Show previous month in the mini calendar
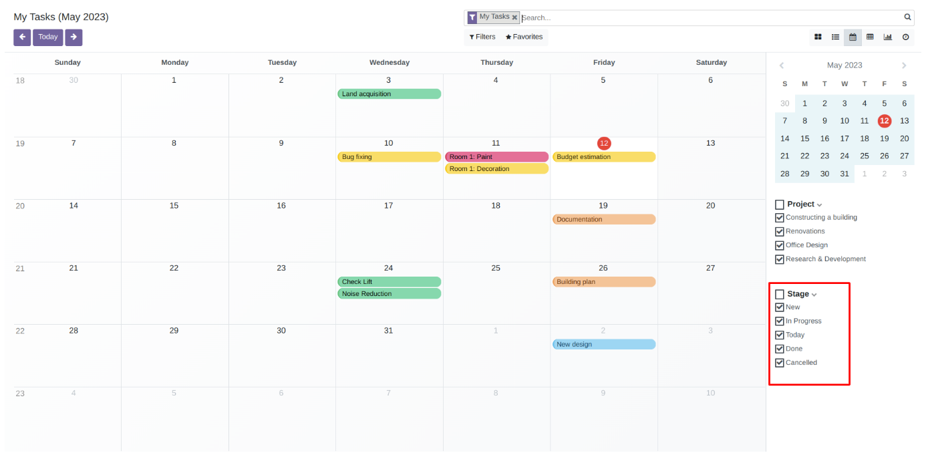 [x=782, y=65]
